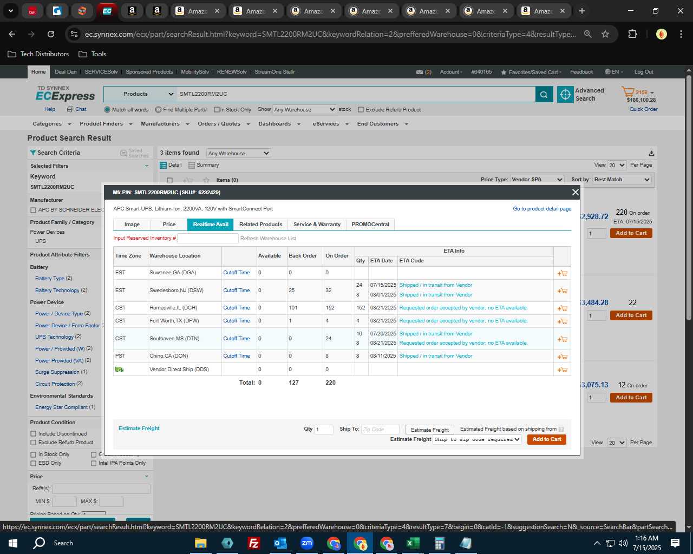Open the PROMOCentral tab
The width and height of the screenshot is (693, 554).
tap(370, 225)
